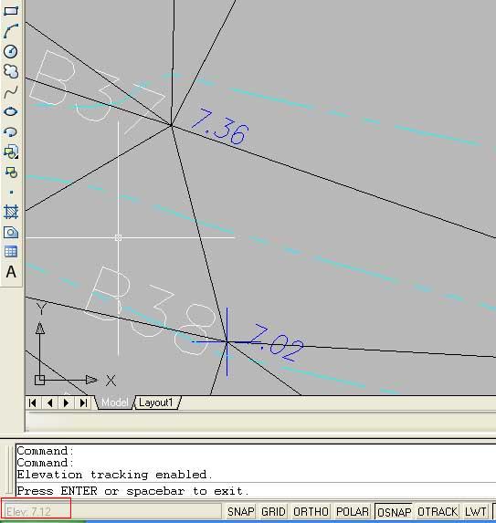Select the Multiline Text tool
496x523 pixels.
(x=11, y=272)
